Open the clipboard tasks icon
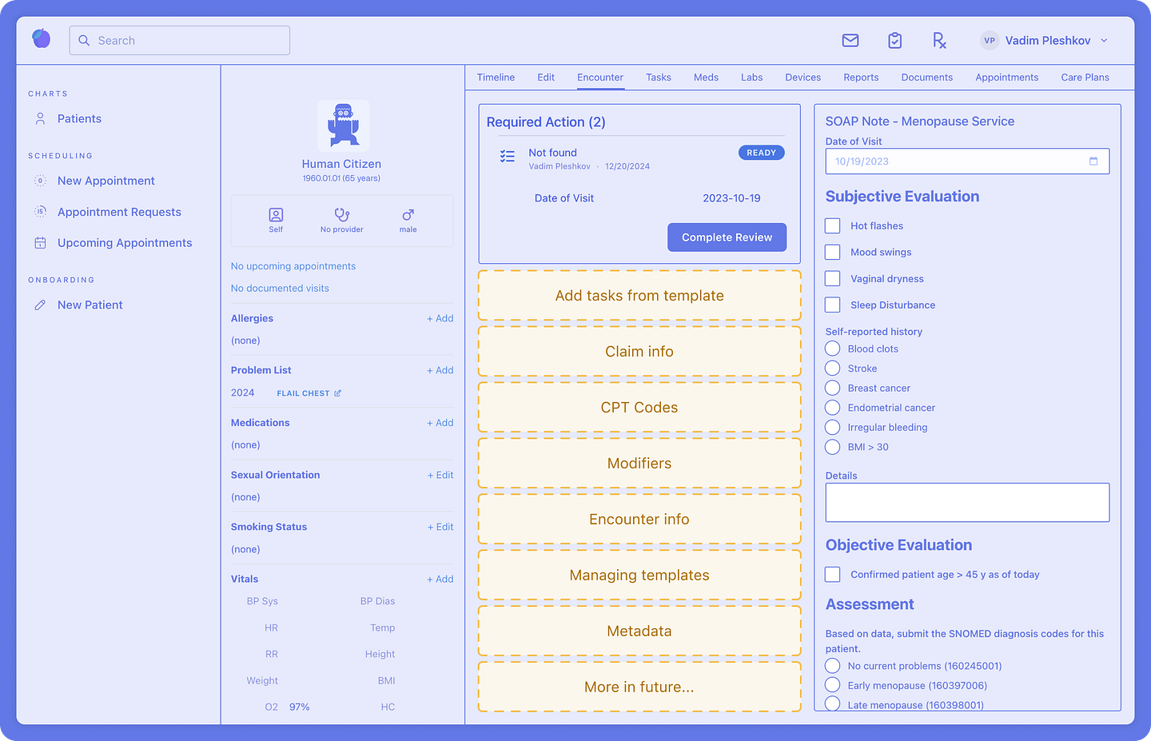The width and height of the screenshot is (1151, 741). coord(895,40)
